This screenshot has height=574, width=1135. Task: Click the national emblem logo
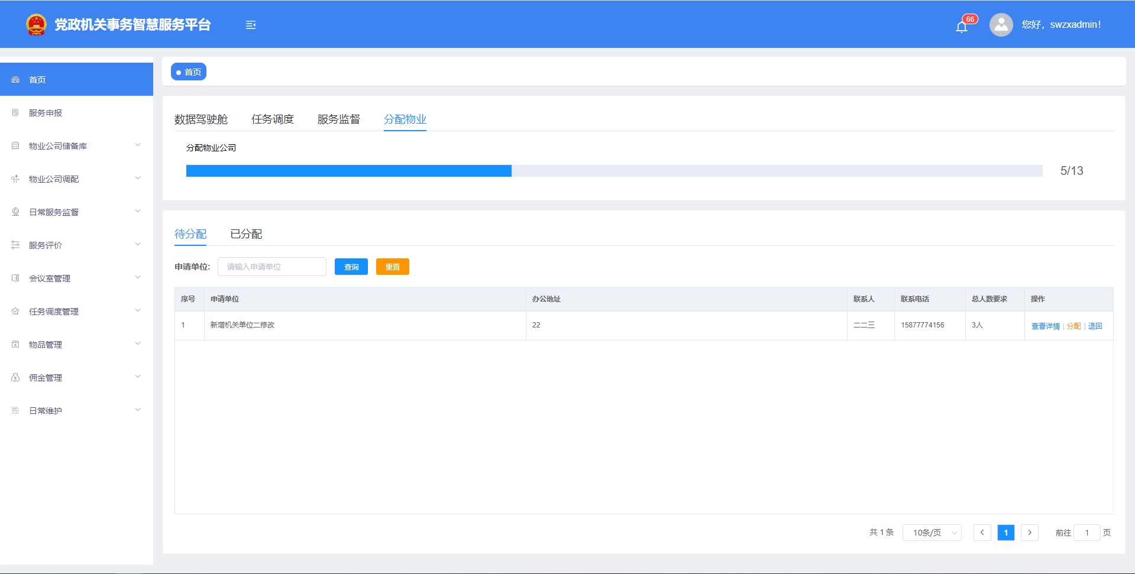(x=36, y=25)
